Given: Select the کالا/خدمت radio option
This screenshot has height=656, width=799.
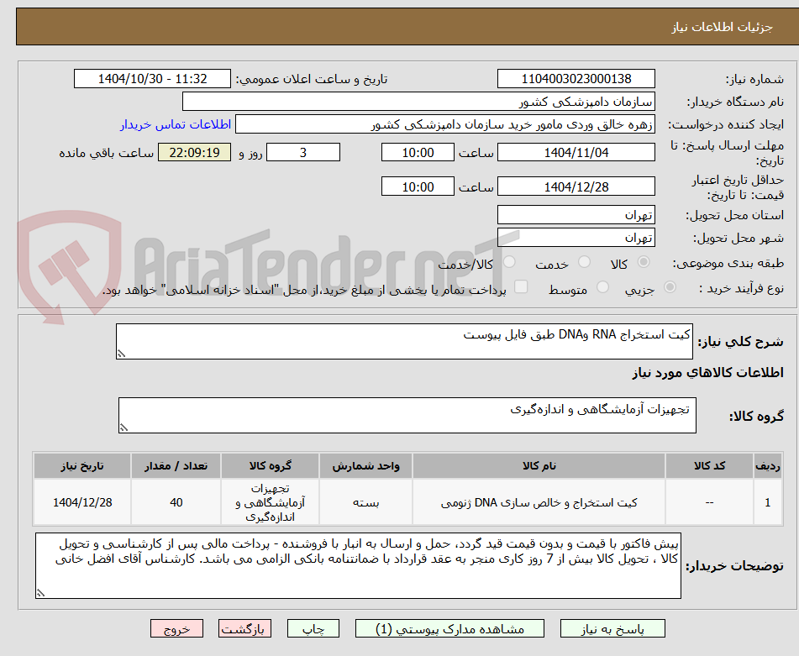Looking at the screenshot, I should tap(508, 263).
